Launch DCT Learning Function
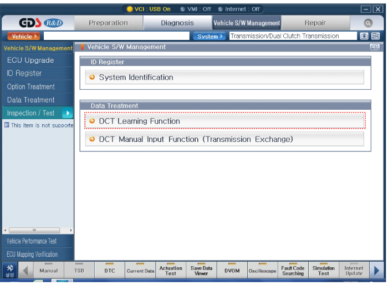This screenshot has width=388, height=285. [224, 121]
